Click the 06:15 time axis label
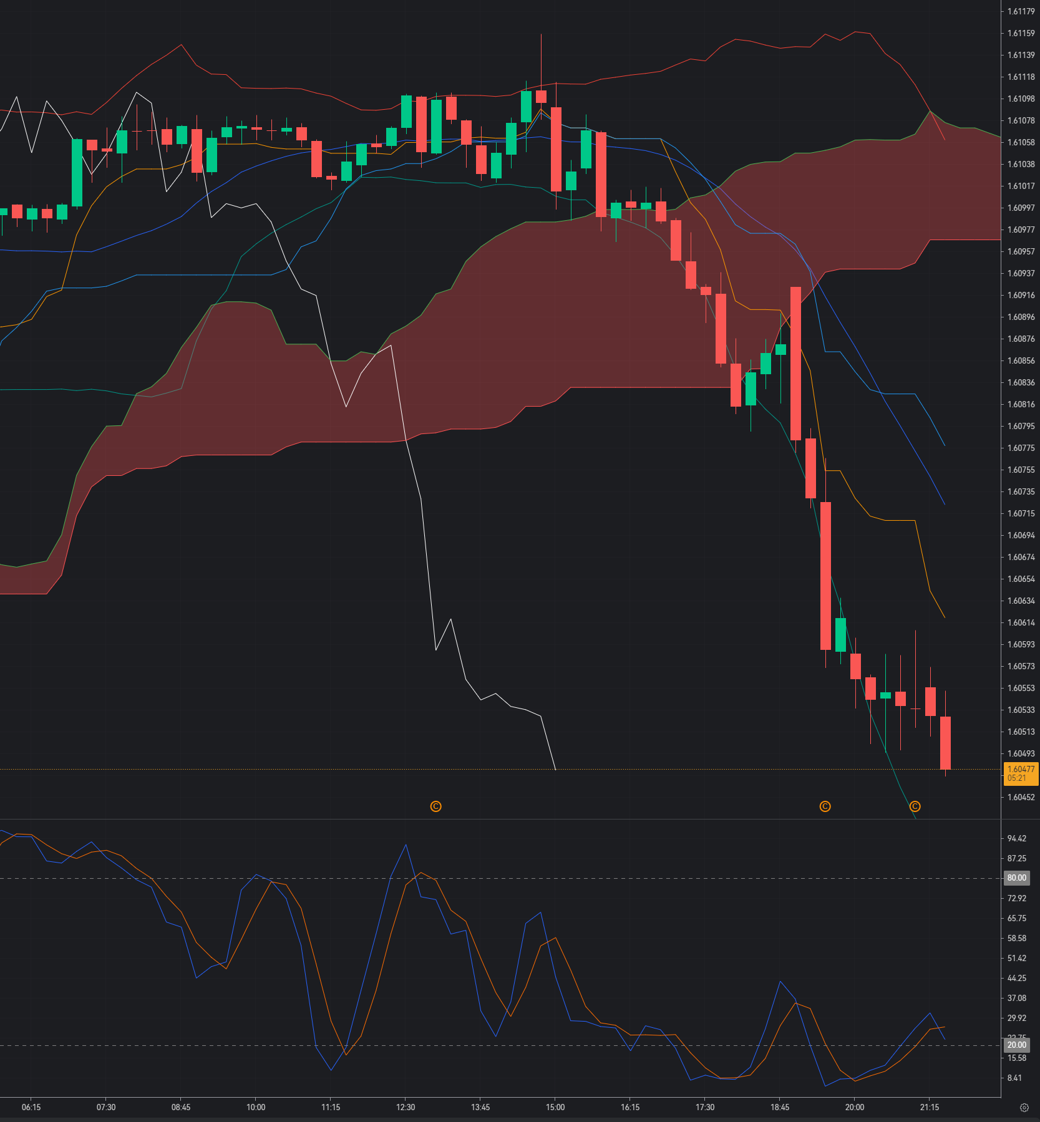The width and height of the screenshot is (1040, 1122). [31, 1107]
